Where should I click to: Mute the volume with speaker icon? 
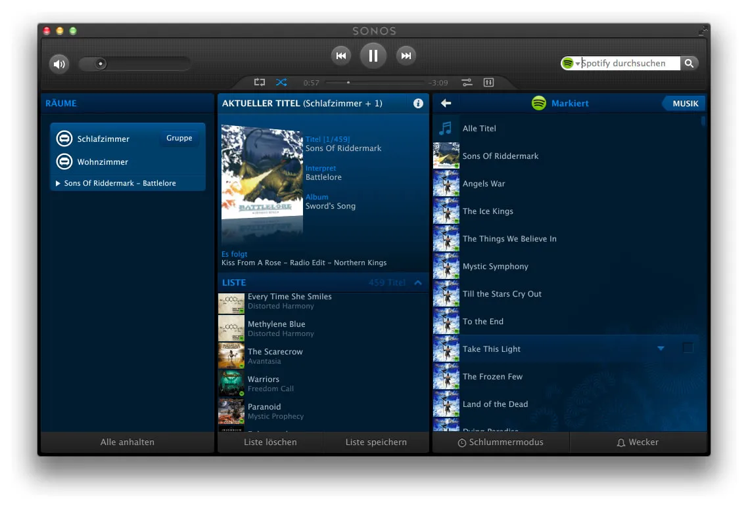tap(59, 64)
